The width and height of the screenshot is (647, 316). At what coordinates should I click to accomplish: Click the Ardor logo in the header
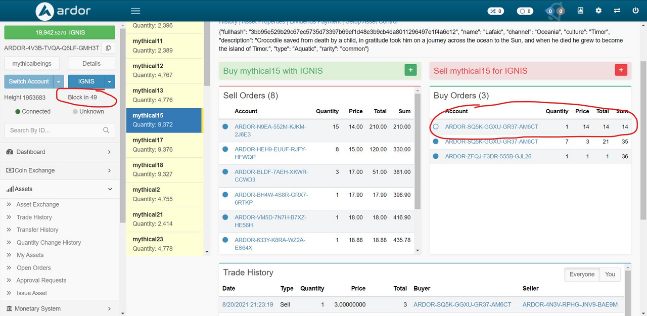click(x=62, y=11)
